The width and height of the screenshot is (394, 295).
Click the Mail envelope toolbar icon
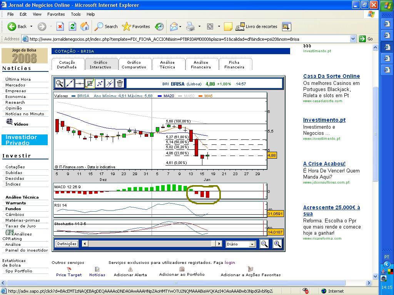point(174,27)
